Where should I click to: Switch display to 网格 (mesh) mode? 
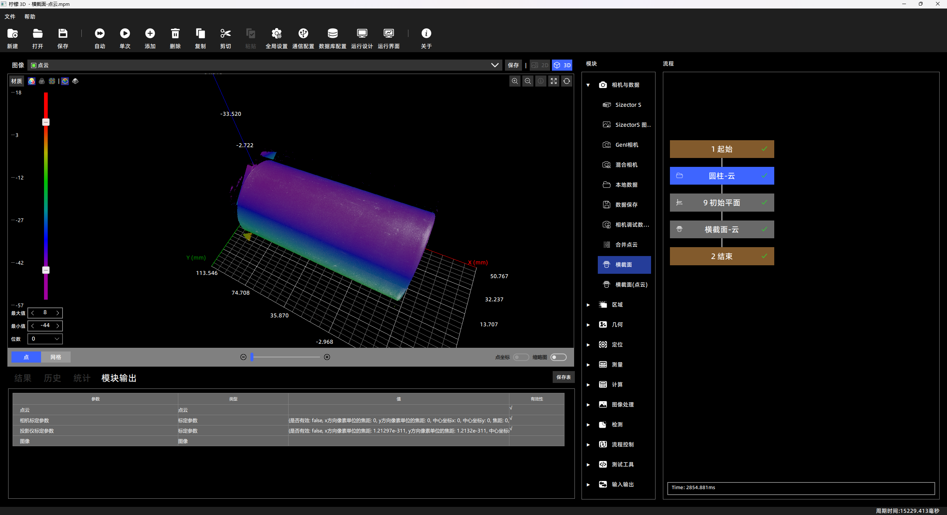[56, 357]
